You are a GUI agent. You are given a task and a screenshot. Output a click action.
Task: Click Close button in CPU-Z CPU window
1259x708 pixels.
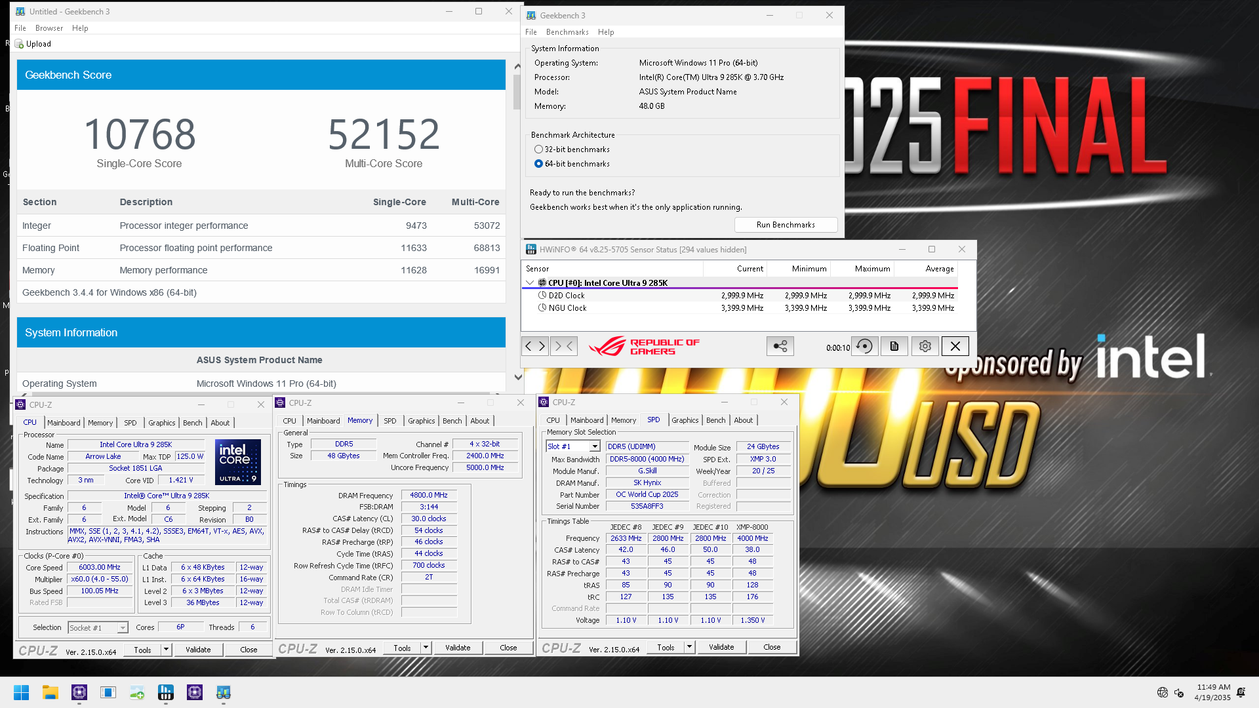[x=249, y=650]
